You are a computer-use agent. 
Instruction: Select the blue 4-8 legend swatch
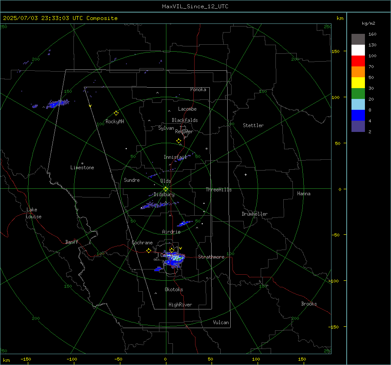(358, 115)
